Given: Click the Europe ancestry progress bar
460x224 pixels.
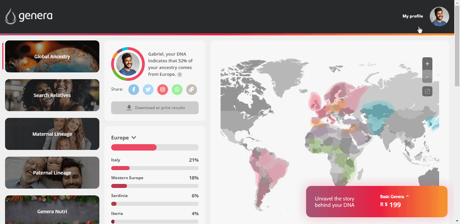Looking at the screenshot, I should click(x=155, y=147).
